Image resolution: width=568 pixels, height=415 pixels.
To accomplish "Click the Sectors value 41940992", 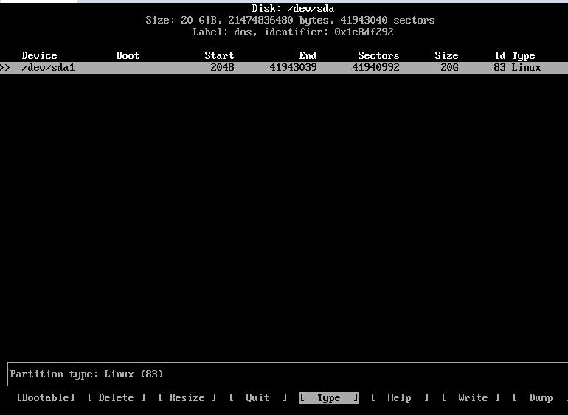I will tap(375, 67).
